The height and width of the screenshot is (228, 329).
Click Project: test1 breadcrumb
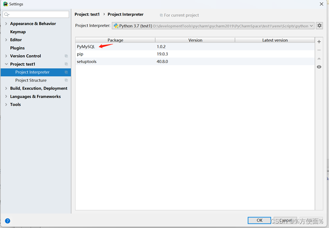[x=87, y=14]
